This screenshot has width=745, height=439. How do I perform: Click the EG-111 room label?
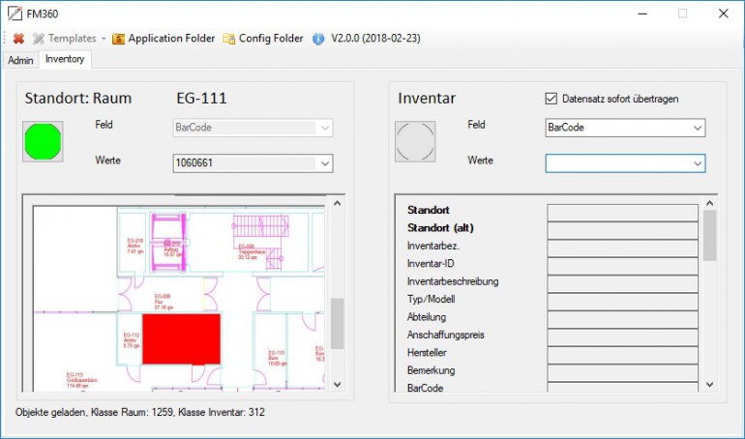tap(201, 99)
